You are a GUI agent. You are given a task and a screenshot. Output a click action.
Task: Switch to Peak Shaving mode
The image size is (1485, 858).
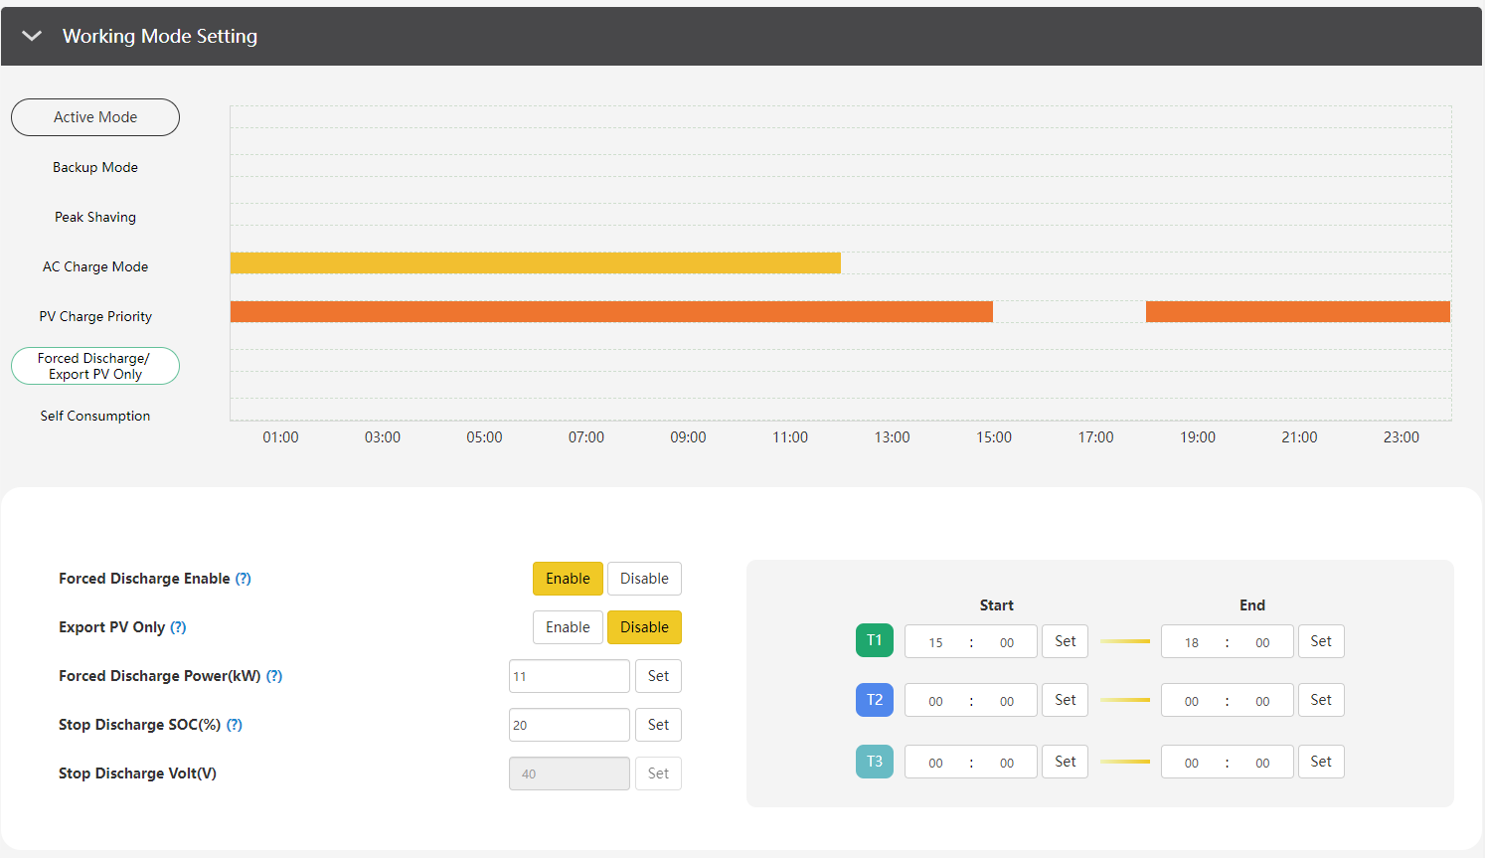coord(95,217)
